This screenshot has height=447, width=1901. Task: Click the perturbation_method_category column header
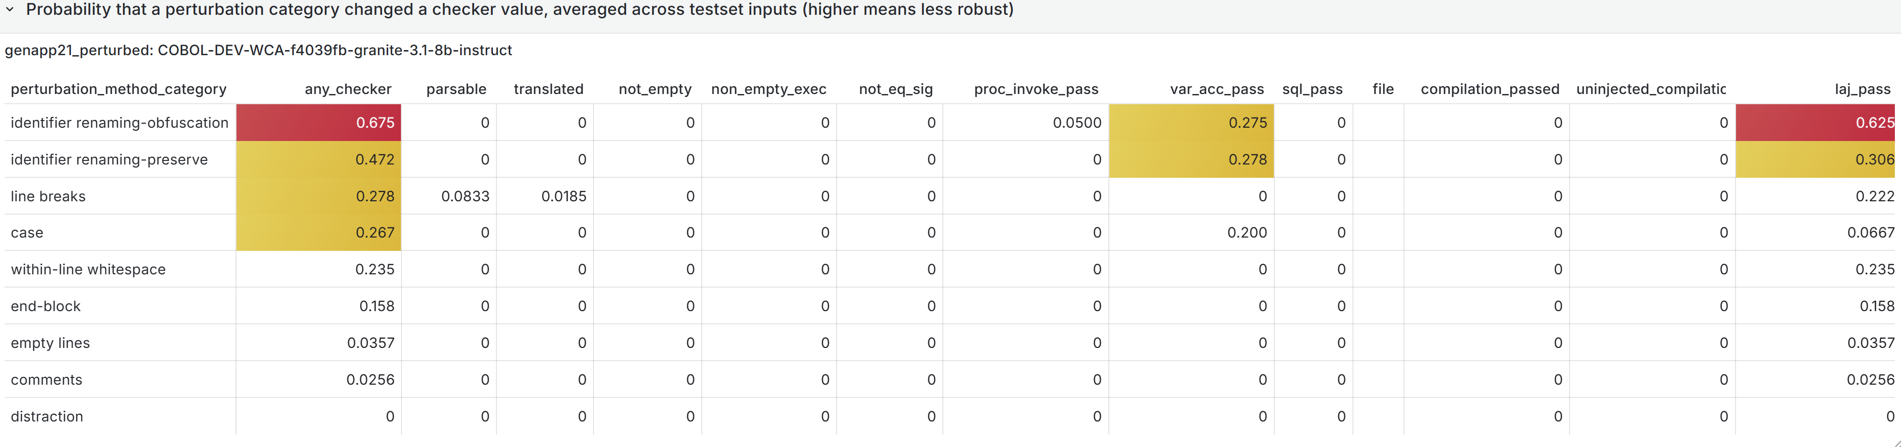pyautogui.click(x=119, y=89)
